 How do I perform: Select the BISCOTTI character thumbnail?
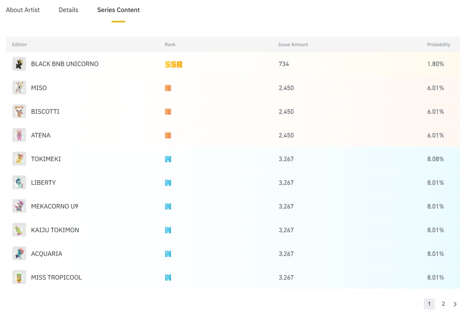coord(19,111)
